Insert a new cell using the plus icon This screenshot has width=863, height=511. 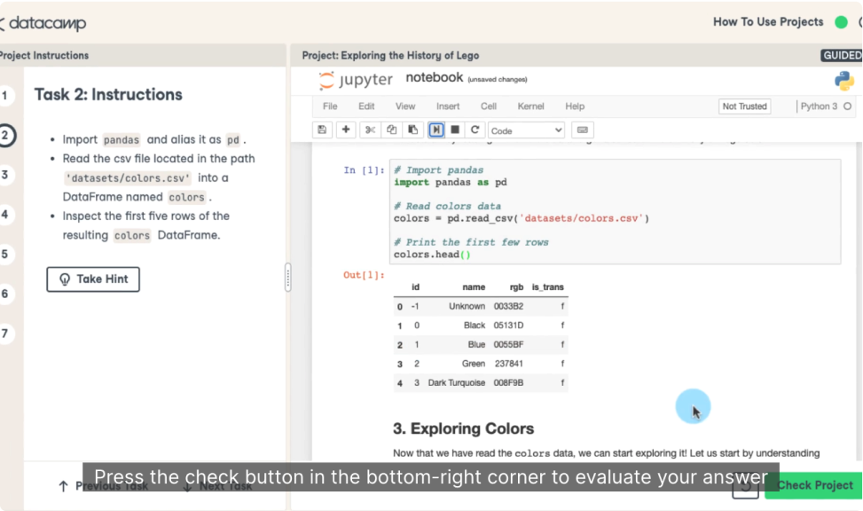tap(345, 130)
